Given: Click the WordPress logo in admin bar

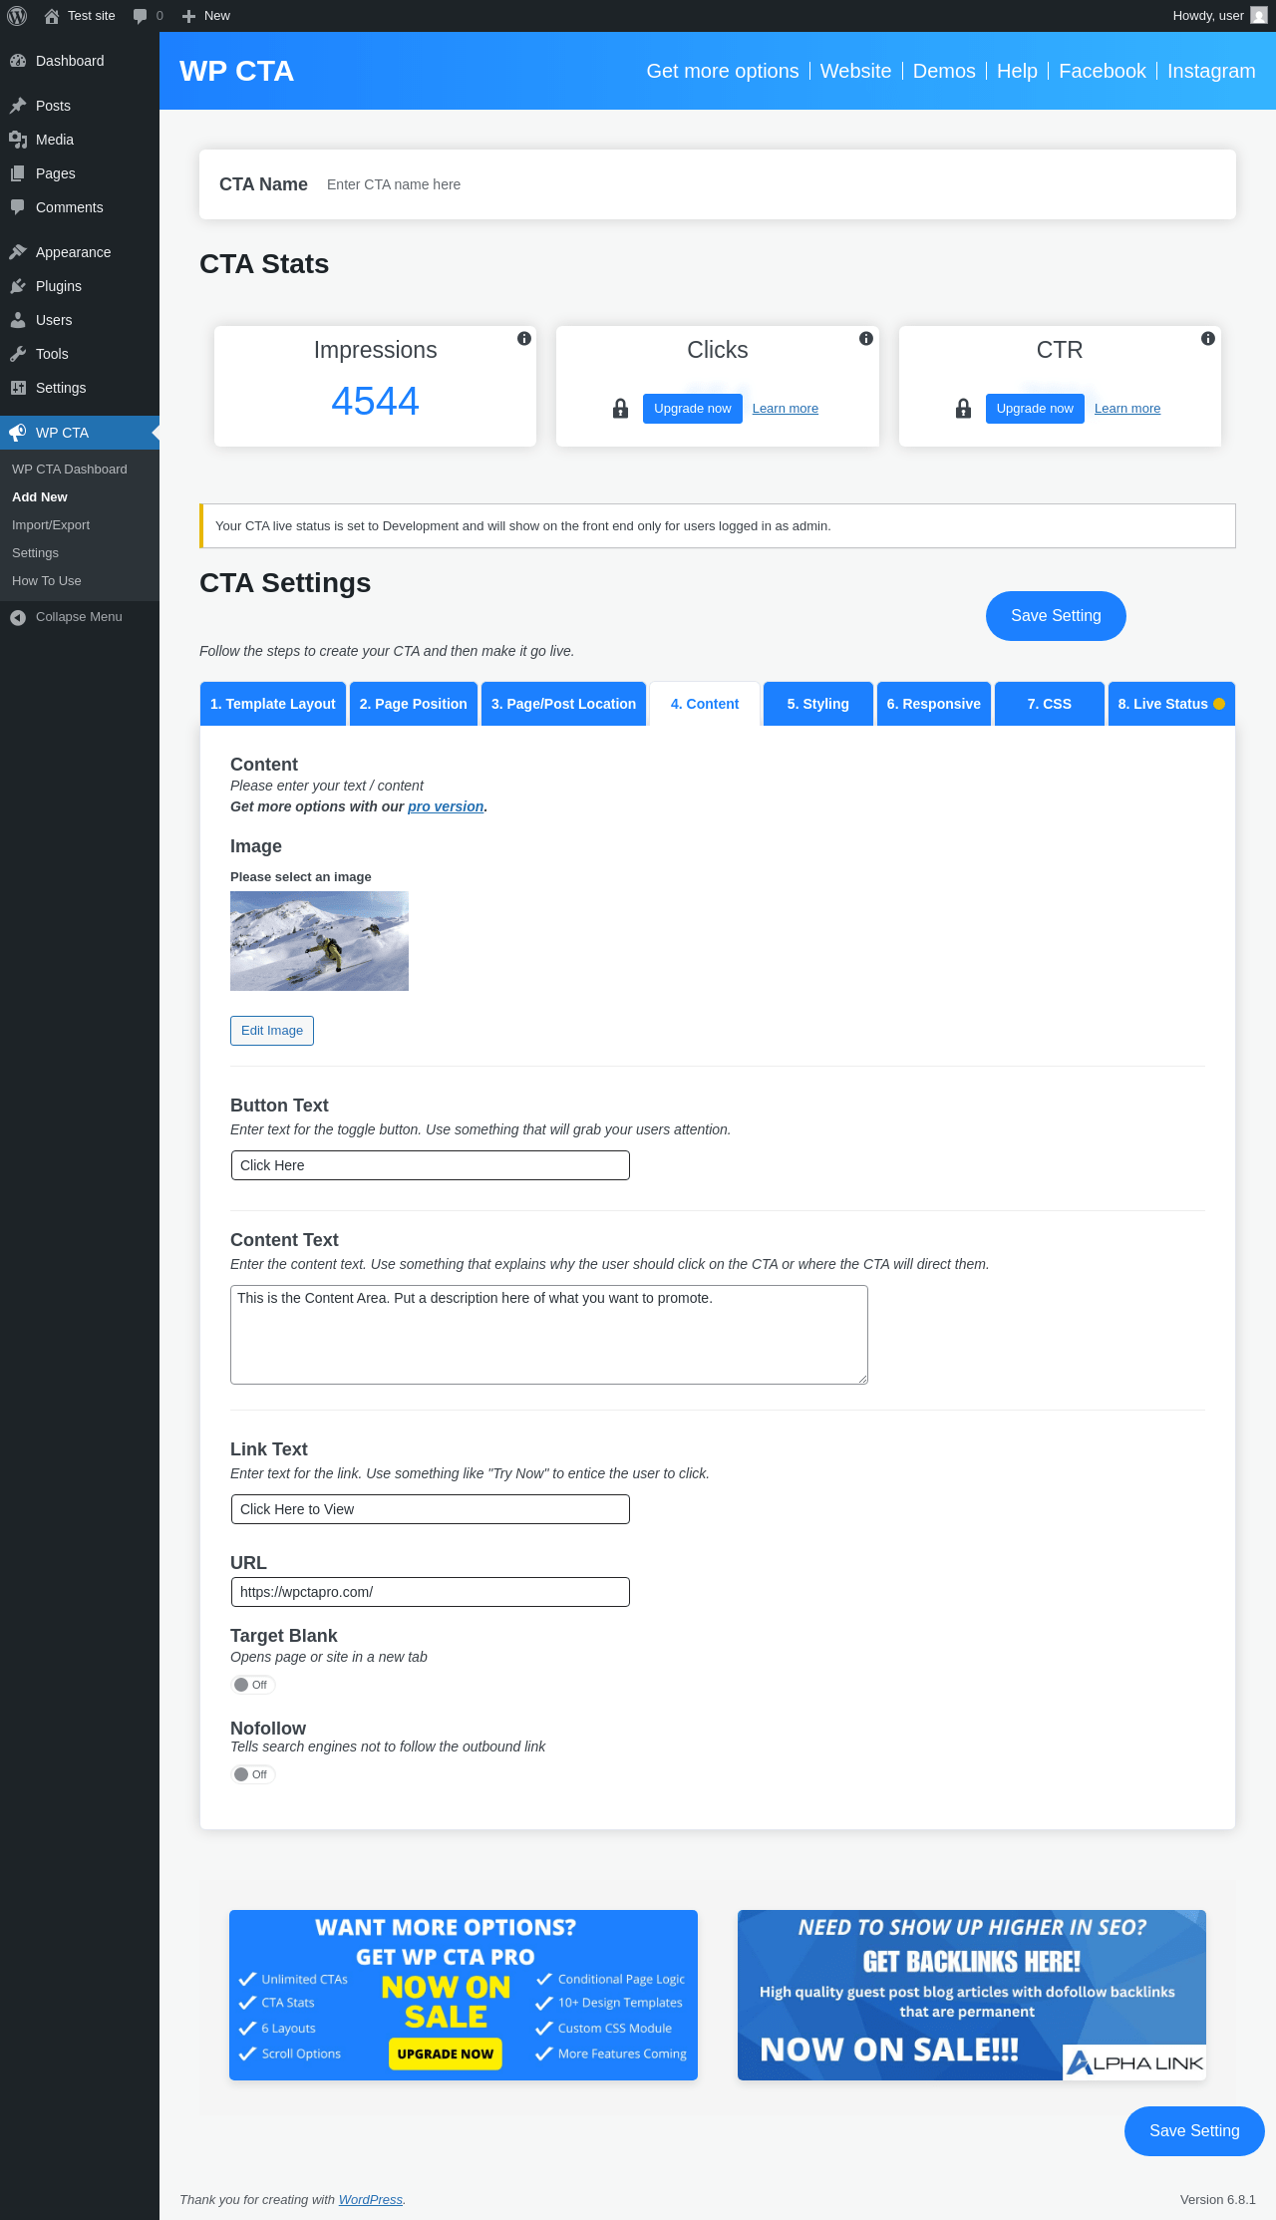Looking at the screenshot, I should (x=17, y=16).
